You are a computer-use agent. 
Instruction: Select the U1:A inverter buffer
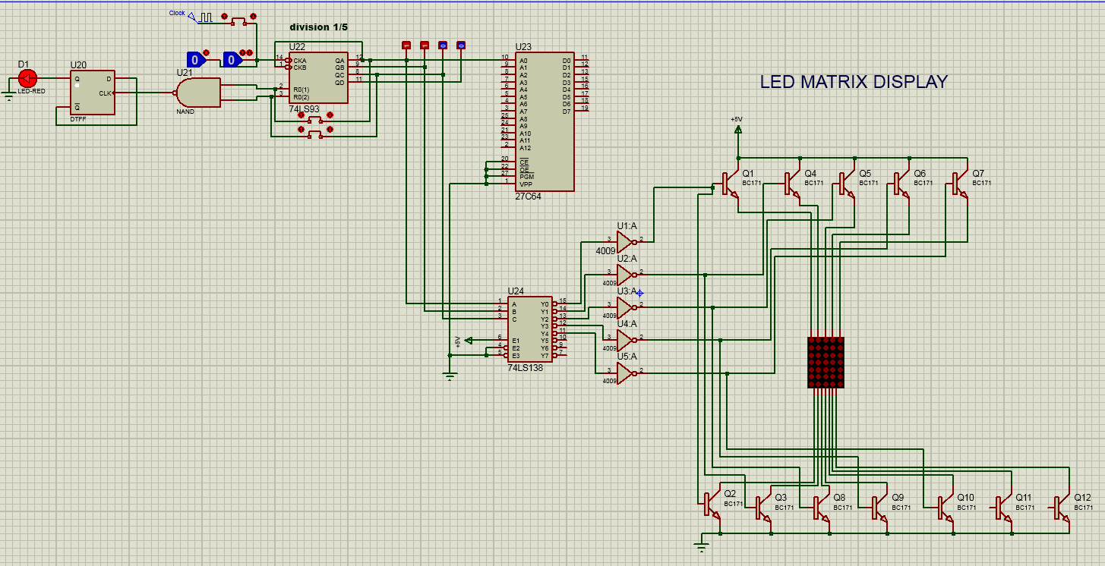coord(625,242)
